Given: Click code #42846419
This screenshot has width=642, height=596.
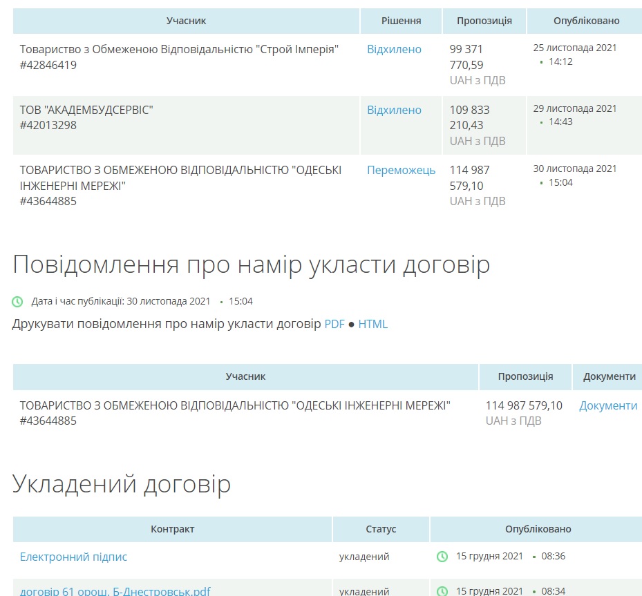Looking at the screenshot, I should 48,65.
